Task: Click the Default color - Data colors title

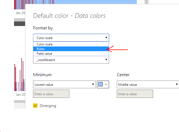Action: [69, 16]
